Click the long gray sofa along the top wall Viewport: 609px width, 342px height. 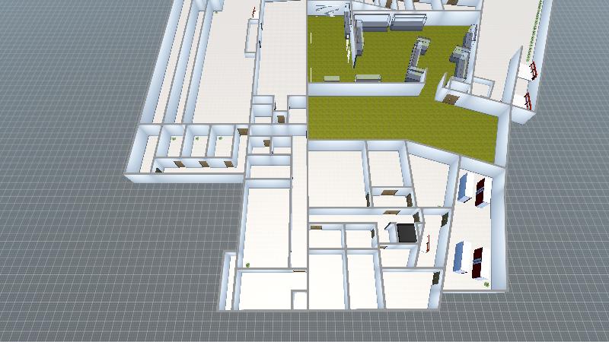click(408, 22)
